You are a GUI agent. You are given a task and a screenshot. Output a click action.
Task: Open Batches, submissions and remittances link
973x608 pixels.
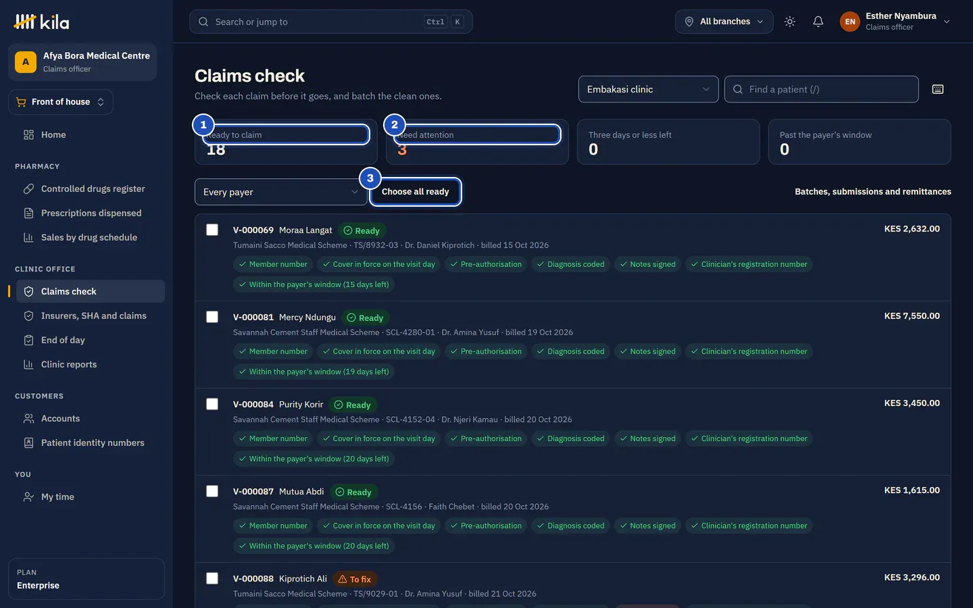[x=873, y=192]
